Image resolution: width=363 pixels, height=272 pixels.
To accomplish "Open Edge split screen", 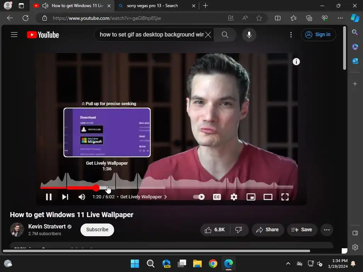I will click(278, 18).
